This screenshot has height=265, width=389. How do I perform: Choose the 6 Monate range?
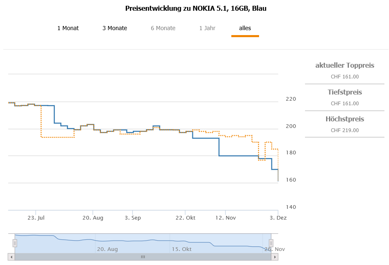pyautogui.click(x=163, y=28)
